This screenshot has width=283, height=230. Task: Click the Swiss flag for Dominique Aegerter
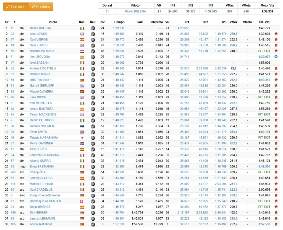point(82,201)
